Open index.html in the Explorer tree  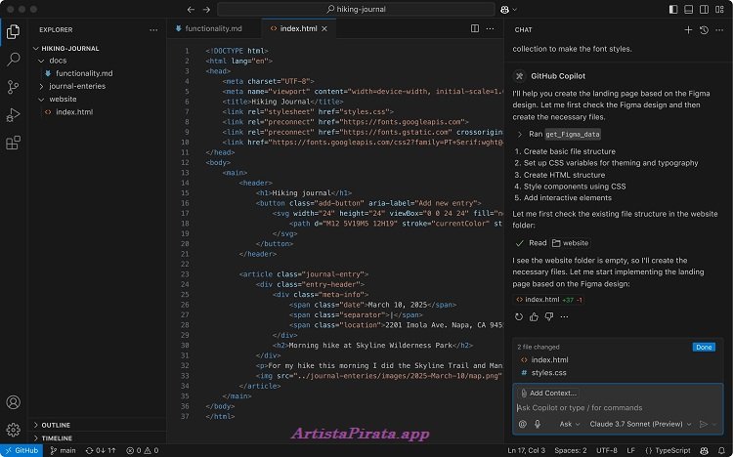[x=74, y=112]
